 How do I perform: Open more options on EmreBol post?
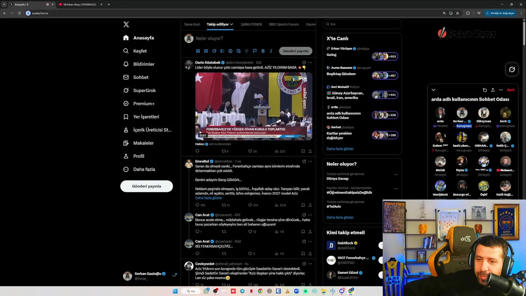310,161
